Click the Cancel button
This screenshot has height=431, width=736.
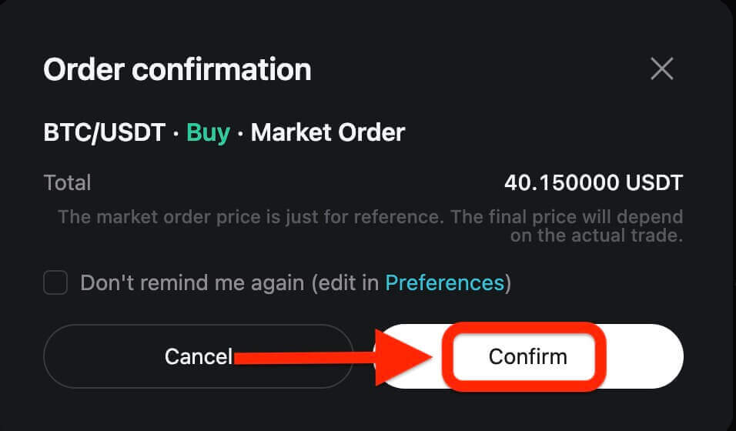[198, 356]
